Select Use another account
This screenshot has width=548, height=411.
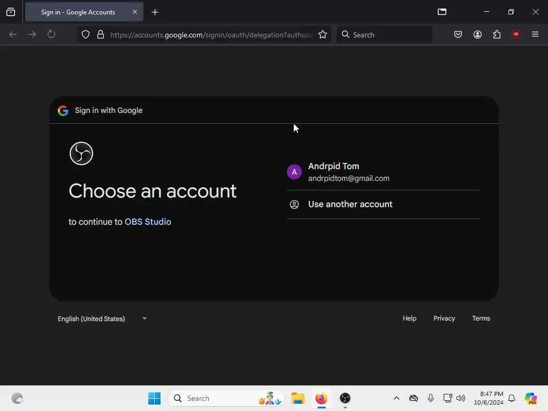[383, 204]
